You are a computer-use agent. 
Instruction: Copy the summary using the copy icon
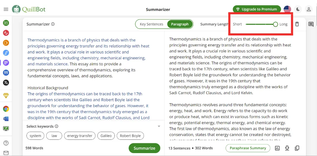[297, 148]
